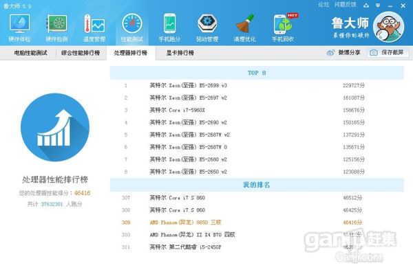Viewport: 413px width, 274px height.
Task: Click highlighted score 46416分 in ranking row
Action: pos(352,222)
